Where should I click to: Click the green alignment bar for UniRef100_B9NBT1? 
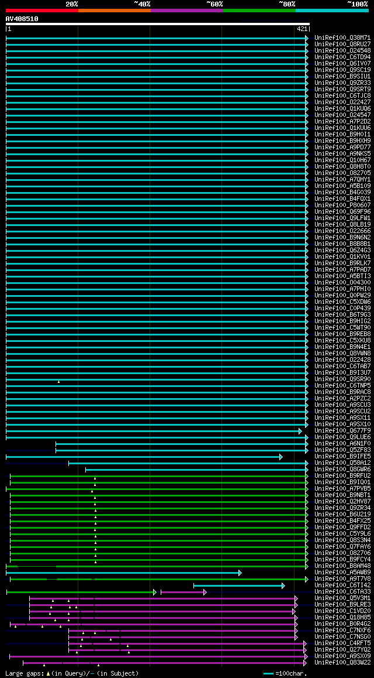point(159,495)
